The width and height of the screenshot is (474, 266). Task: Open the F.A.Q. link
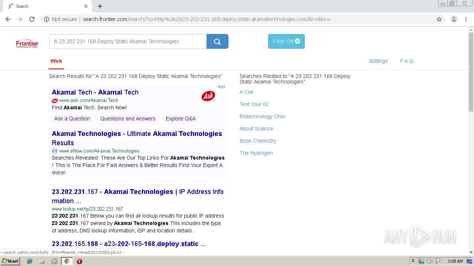point(407,61)
